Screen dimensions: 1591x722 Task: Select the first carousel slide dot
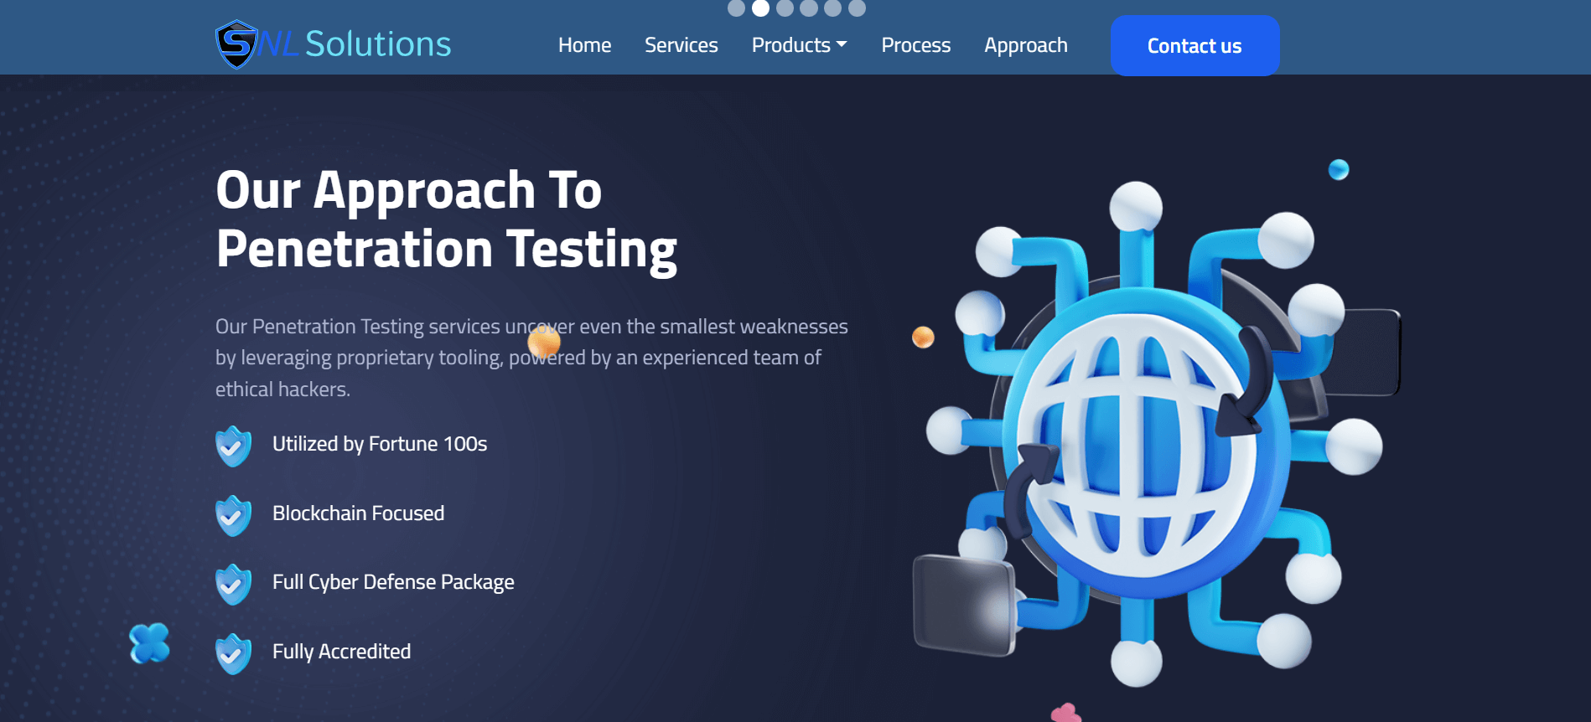point(736,8)
